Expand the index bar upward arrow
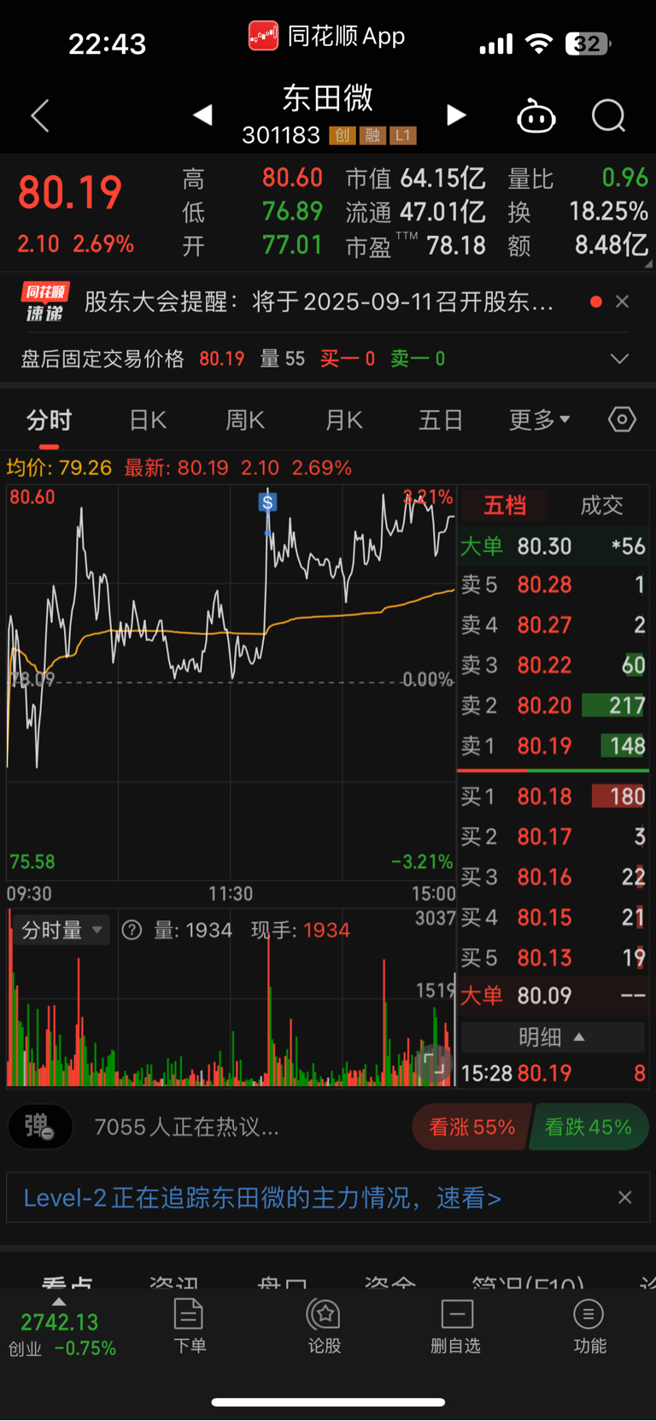 point(59,1301)
